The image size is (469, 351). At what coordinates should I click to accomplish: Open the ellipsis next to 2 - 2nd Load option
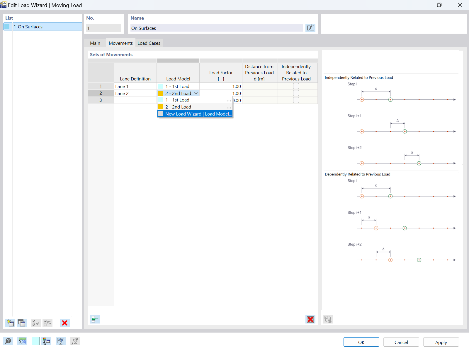229,108
